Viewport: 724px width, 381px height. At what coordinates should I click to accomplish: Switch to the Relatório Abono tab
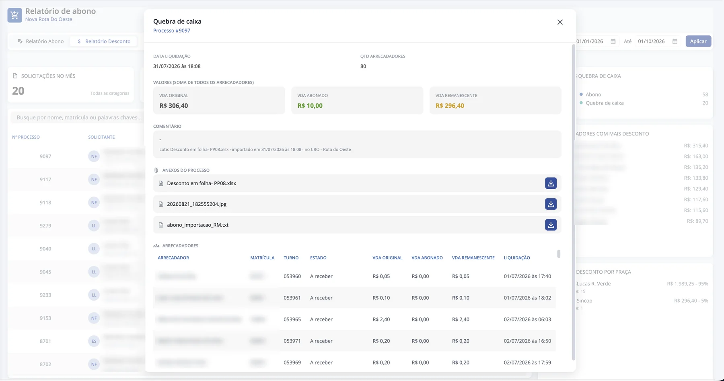point(41,41)
